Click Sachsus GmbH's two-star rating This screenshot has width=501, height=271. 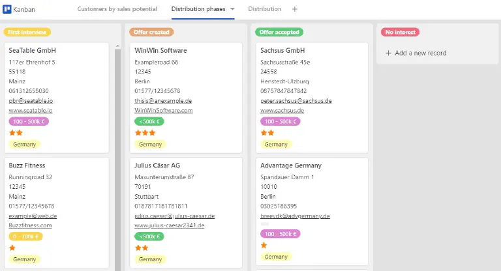[x=267, y=133]
